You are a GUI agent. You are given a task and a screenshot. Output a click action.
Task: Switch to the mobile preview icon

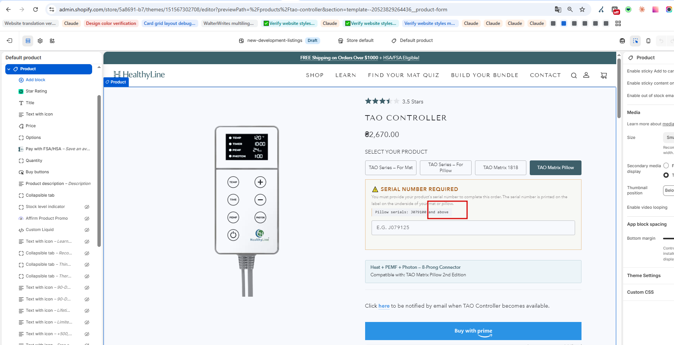pos(648,41)
